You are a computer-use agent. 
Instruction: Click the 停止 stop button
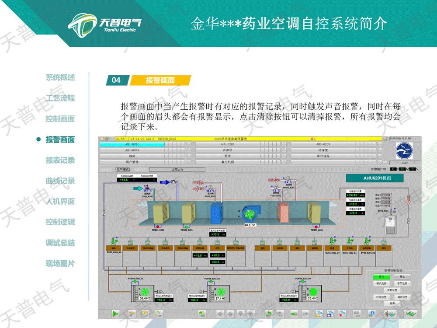[402, 276]
